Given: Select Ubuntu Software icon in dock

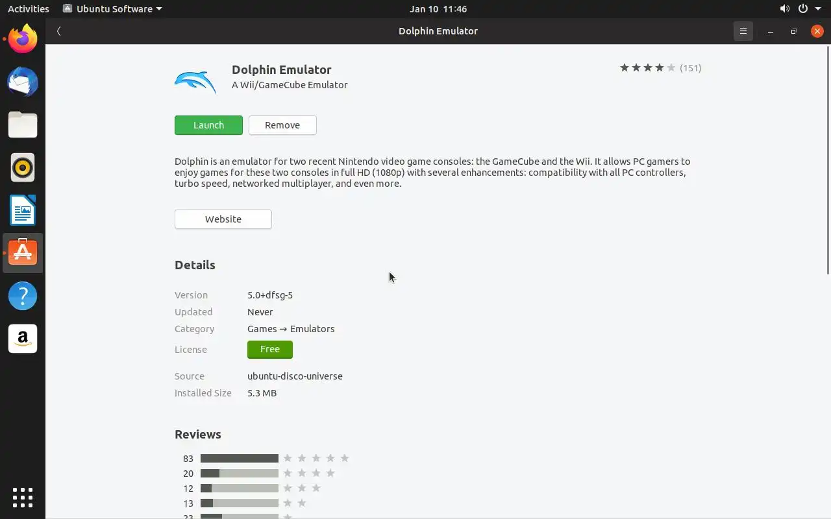Looking at the screenshot, I should point(23,253).
